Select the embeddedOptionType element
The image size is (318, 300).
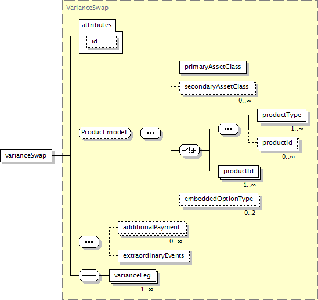219,199
